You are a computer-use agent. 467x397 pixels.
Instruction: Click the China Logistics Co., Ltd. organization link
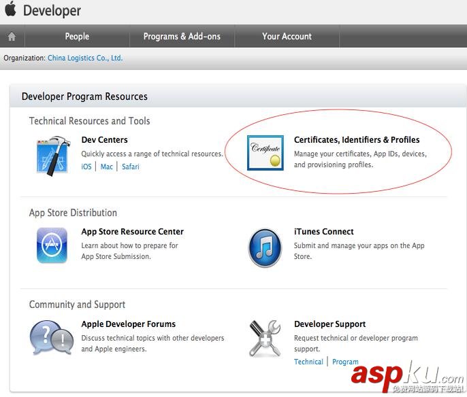click(85, 58)
